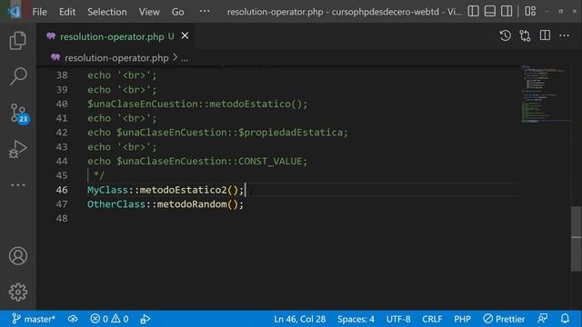Click the PHP elephant icon in breadcrumb

tap(55, 57)
